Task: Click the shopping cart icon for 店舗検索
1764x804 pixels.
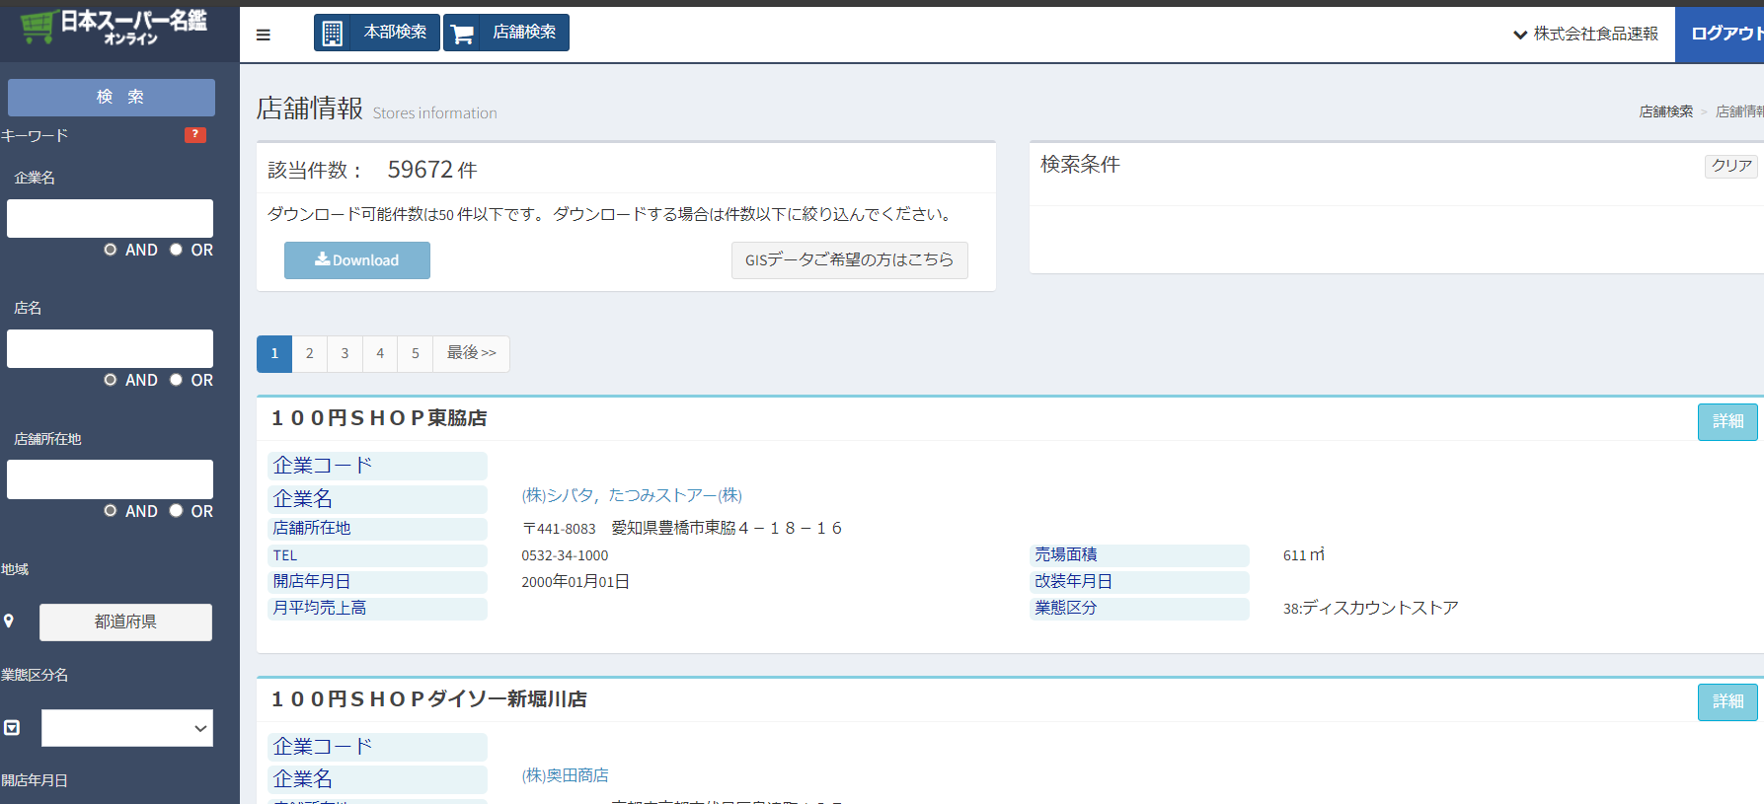Action: (462, 34)
